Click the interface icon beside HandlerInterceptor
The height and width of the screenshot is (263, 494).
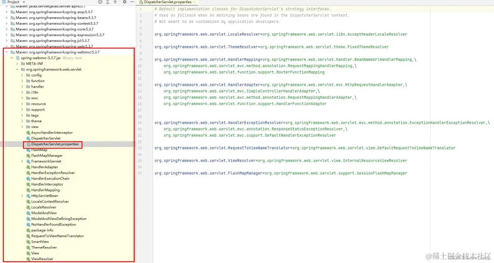click(x=28, y=184)
